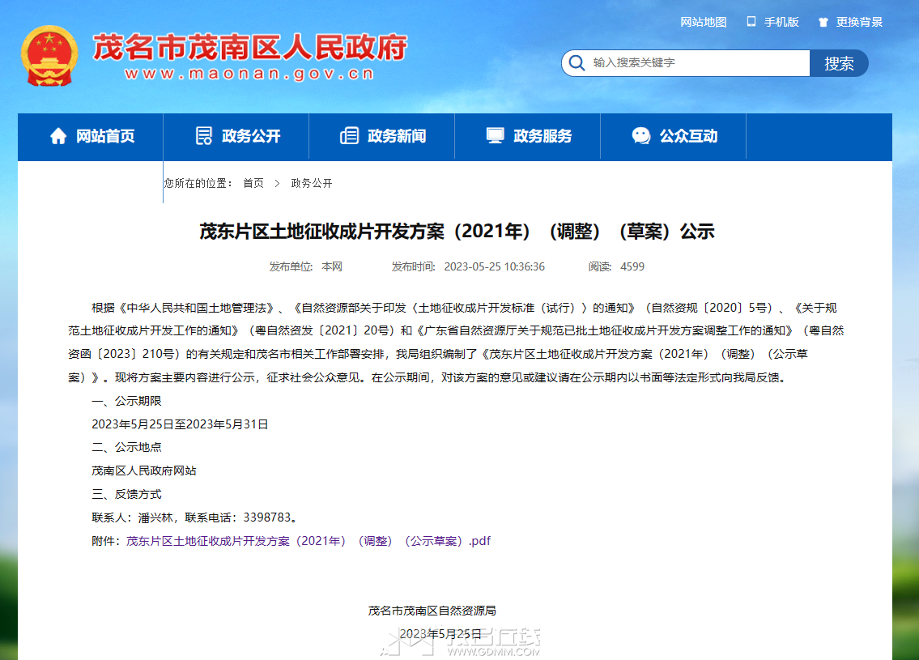
Task: Select 更换背景 to change background
Action: pyautogui.click(x=859, y=22)
